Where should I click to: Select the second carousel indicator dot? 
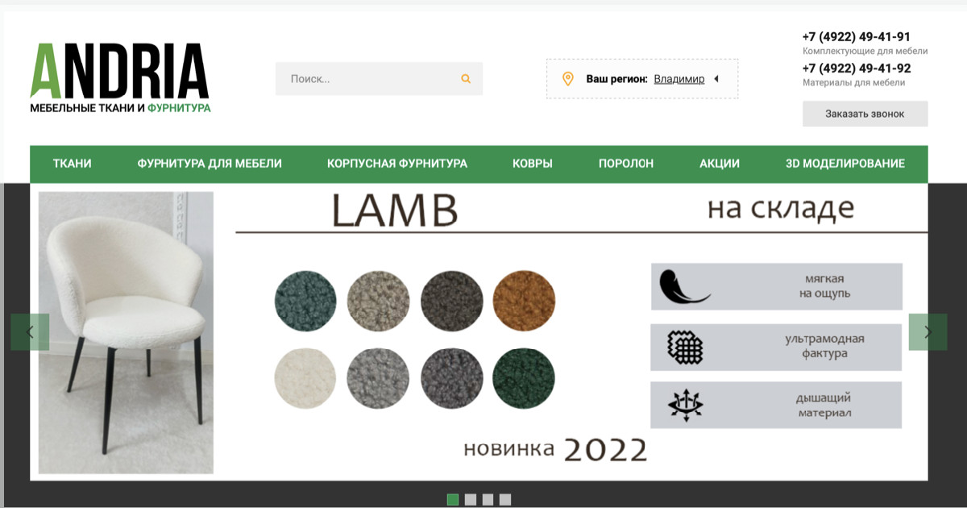click(x=471, y=499)
